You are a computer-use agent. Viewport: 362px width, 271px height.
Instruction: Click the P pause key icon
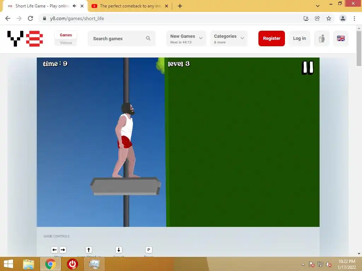(149, 250)
